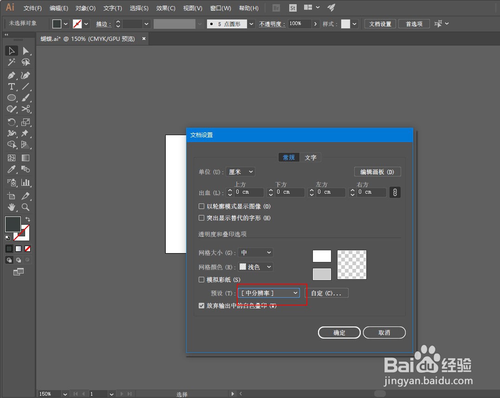
Task: Enable 突出显示替代的字形 checkbox
Action: click(x=201, y=218)
